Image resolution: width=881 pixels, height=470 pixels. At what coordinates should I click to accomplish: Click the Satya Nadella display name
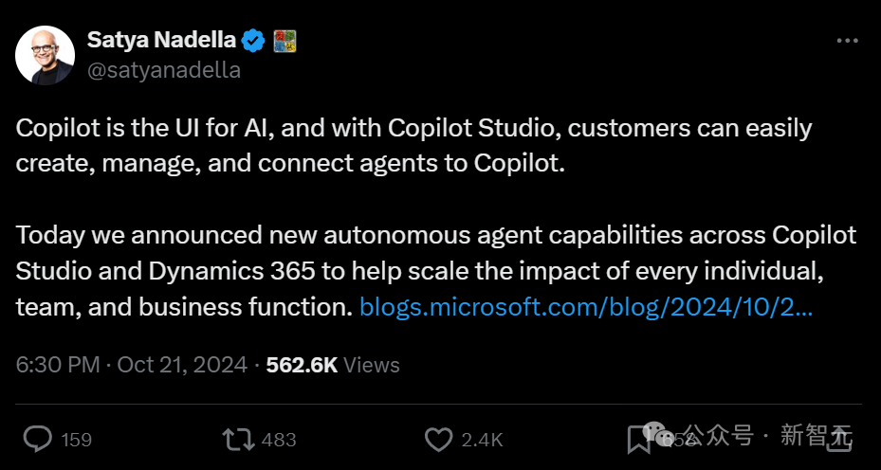pyautogui.click(x=160, y=40)
